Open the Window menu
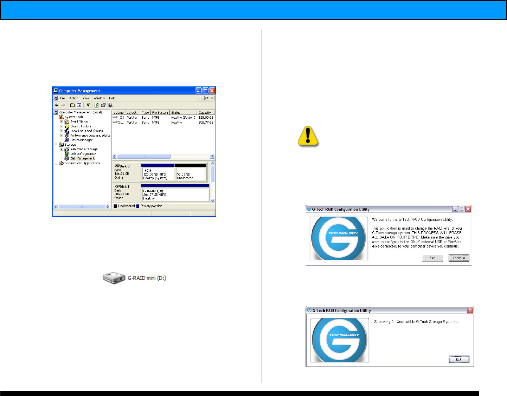507x396 pixels. [99, 98]
